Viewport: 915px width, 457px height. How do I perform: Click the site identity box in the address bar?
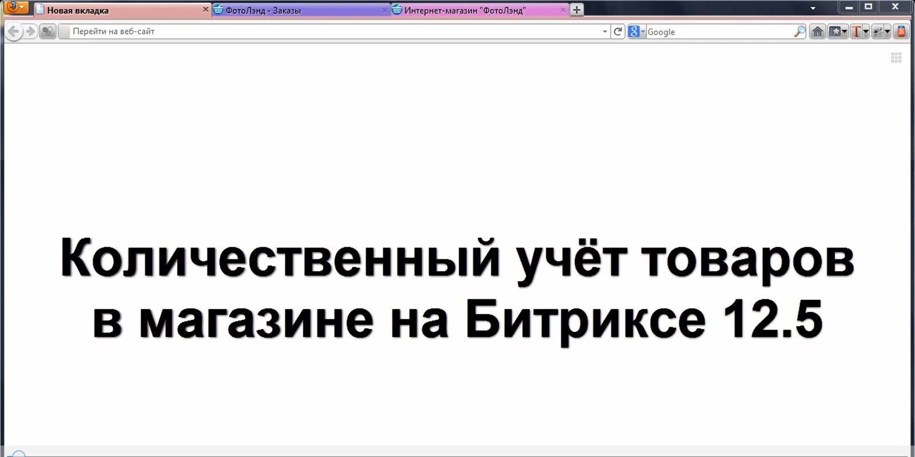click(65, 31)
